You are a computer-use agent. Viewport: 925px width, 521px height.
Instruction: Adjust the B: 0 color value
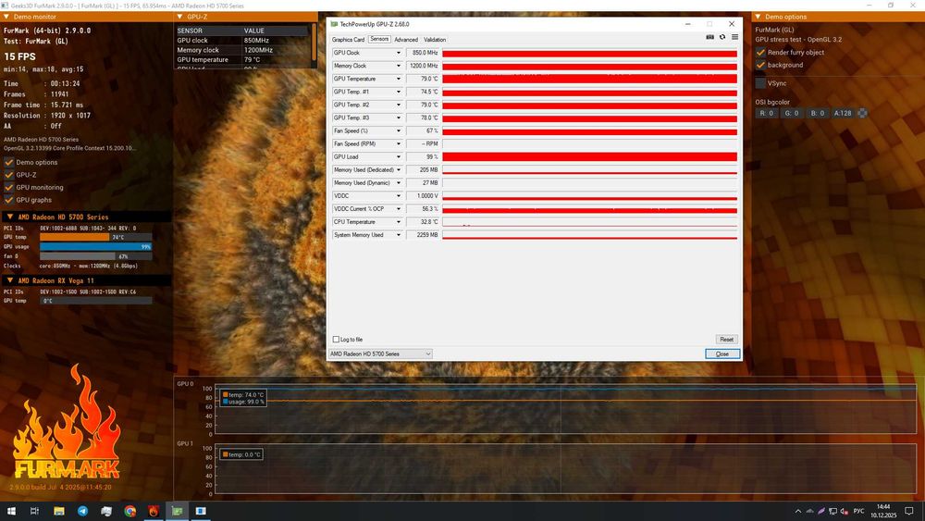coord(817,113)
